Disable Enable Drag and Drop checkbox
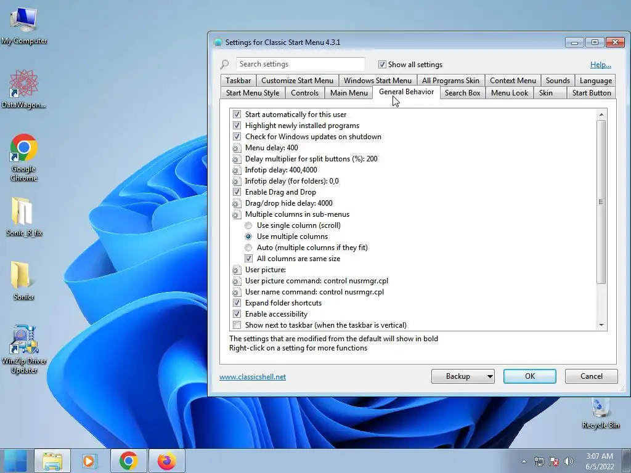The width and height of the screenshot is (631, 473). [237, 192]
